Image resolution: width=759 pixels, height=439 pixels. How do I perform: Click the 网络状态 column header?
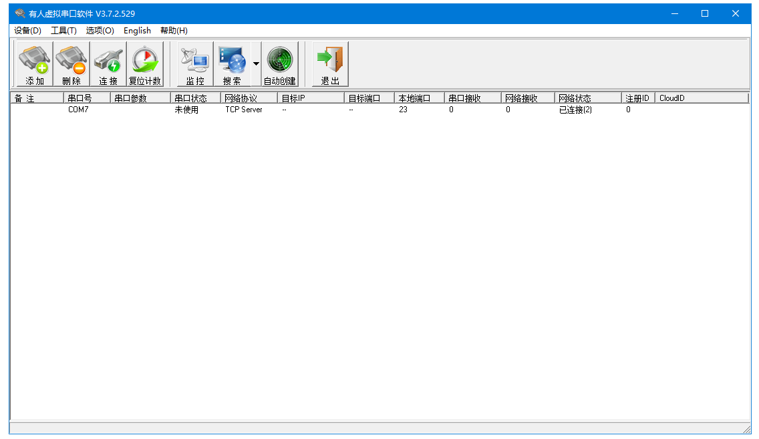coord(587,98)
